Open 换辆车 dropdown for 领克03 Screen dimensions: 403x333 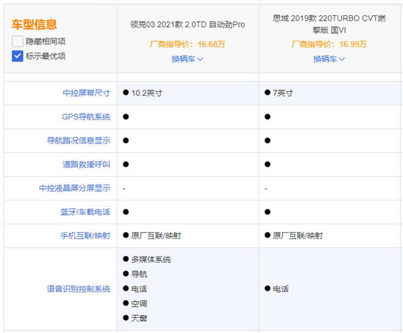click(187, 59)
